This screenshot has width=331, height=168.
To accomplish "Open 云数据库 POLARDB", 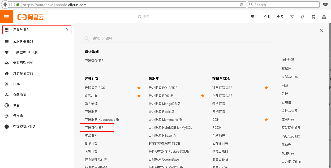I will (163, 88).
